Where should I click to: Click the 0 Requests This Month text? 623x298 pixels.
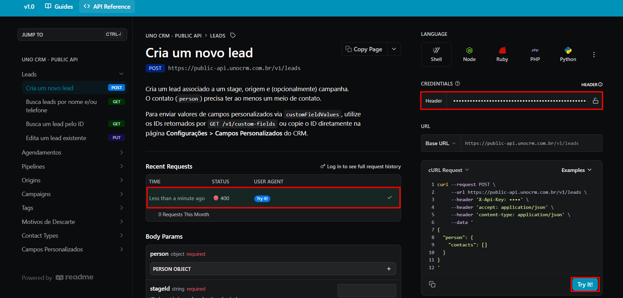[x=184, y=215]
